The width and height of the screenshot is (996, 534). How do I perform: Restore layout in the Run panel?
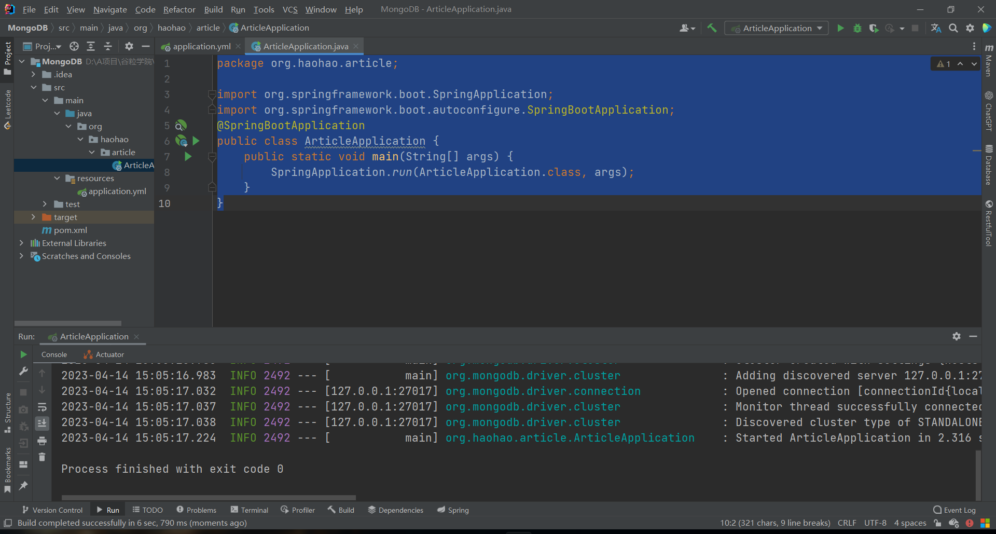point(23,464)
